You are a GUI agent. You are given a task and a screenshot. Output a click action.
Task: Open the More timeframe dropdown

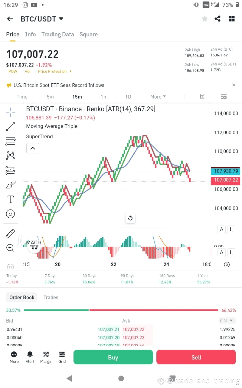pos(158,96)
